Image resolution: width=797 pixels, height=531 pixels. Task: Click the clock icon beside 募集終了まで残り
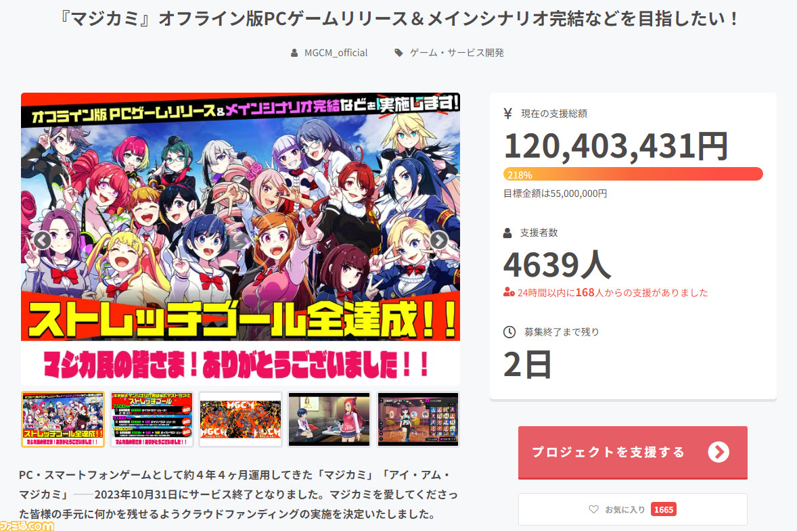[x=509, y=332]
